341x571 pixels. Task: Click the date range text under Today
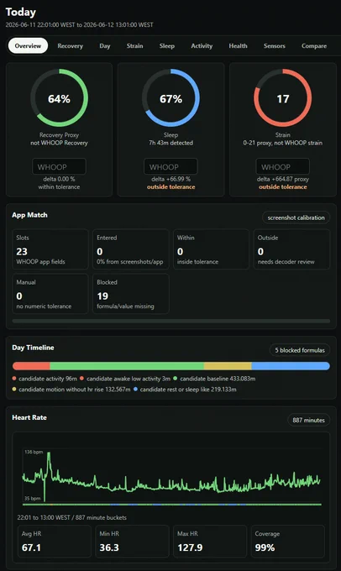coord(80,24)
